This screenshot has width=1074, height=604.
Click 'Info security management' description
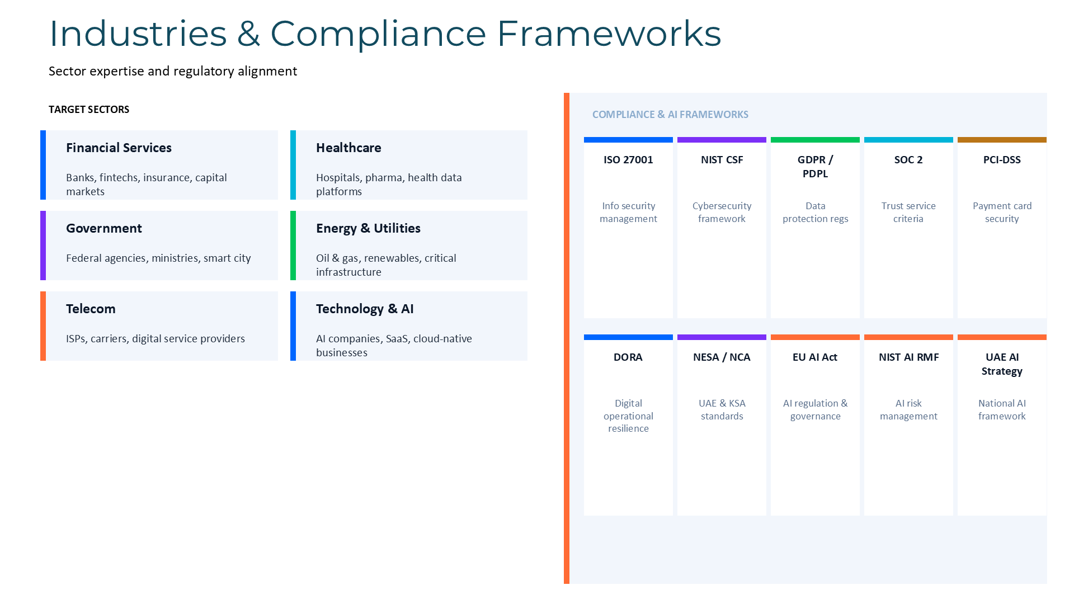coord(628,213)
